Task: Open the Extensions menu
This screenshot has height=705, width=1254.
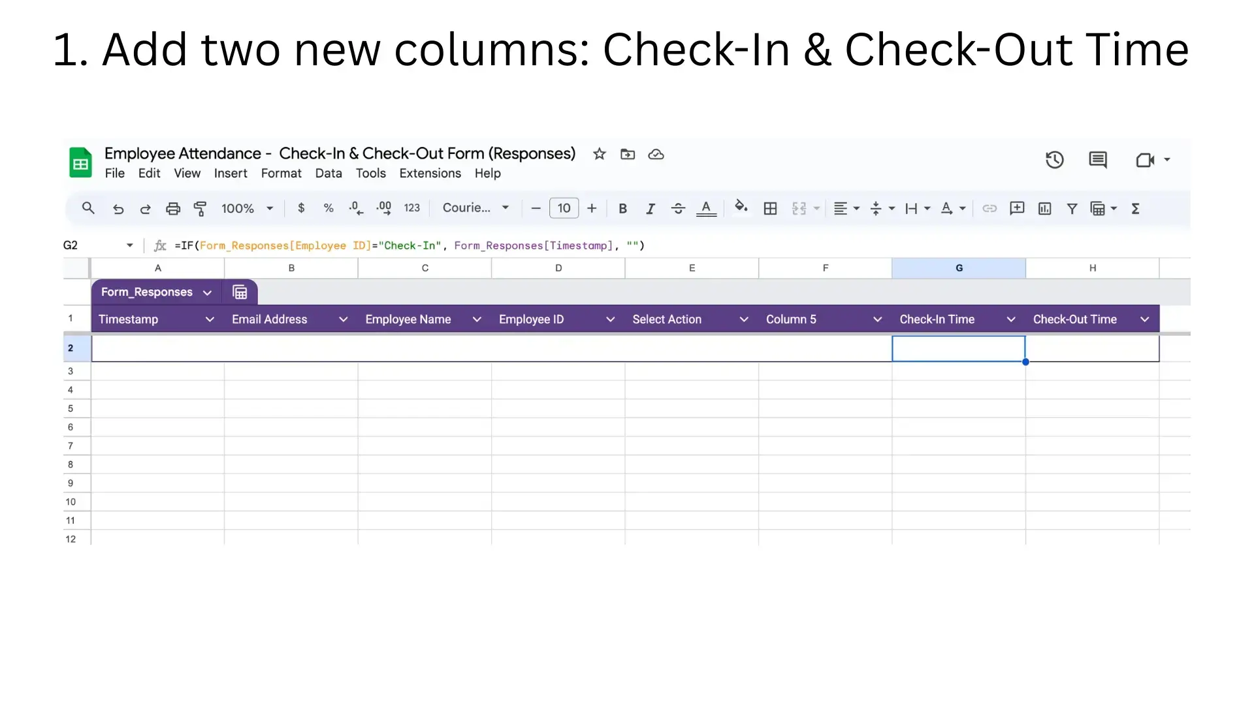Action: 430,174
